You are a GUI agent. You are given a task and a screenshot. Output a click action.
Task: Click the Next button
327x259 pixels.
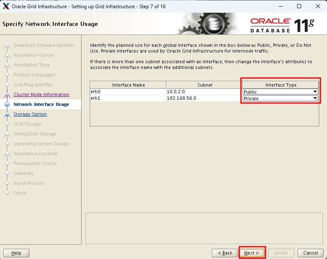click(x=252, y=253)
